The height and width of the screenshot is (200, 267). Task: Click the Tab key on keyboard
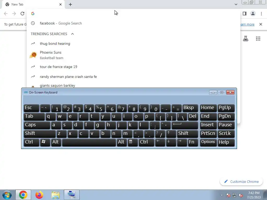click(34, 117)
